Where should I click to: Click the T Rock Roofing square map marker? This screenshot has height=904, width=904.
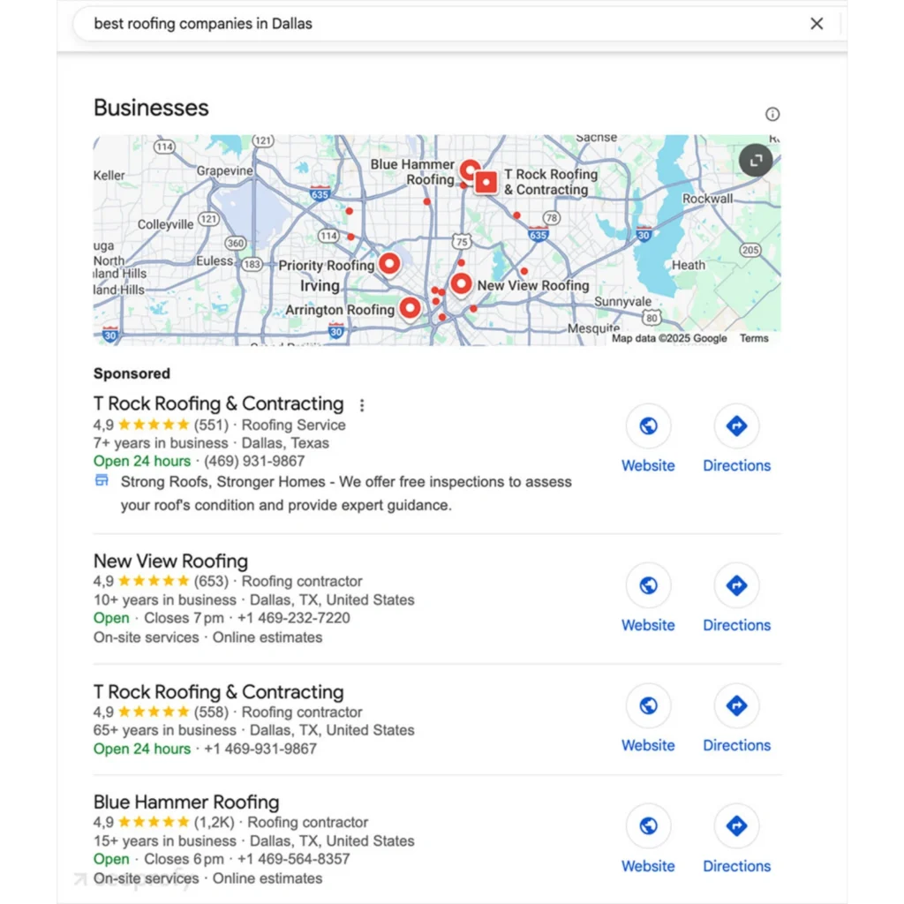pyautogui.click(x=486, y=182)
